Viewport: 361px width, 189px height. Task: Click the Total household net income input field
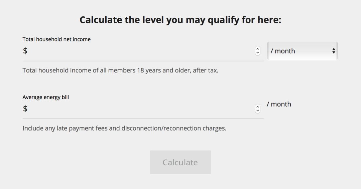[143, 51]
